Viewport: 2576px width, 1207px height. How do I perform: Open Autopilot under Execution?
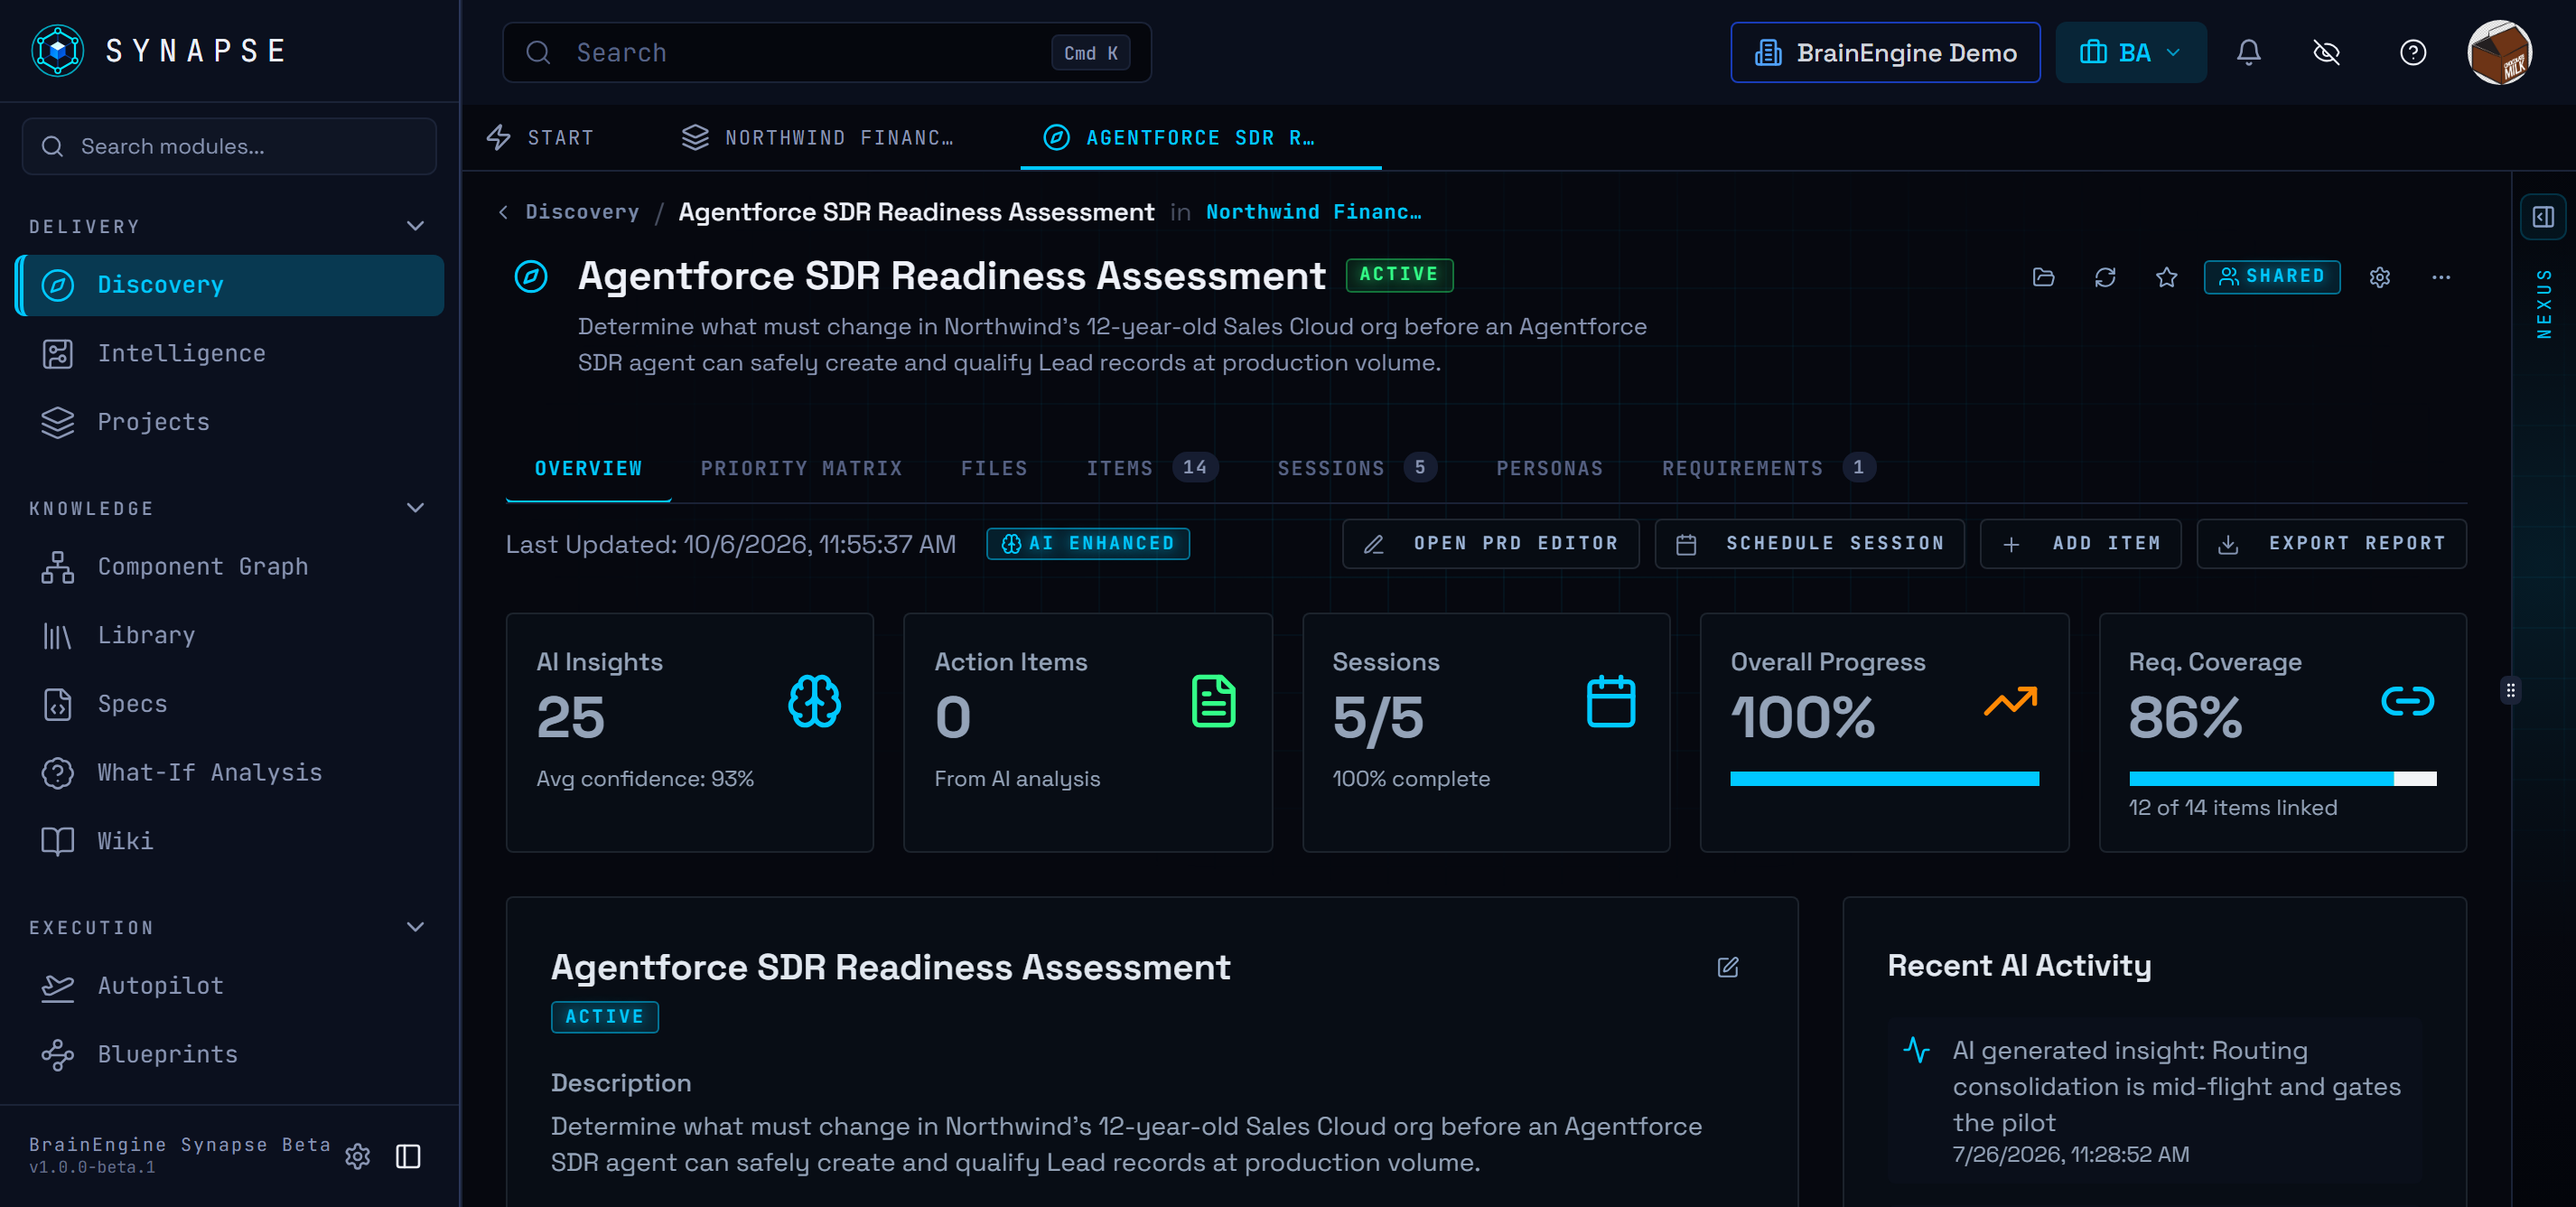coord(230,986)
